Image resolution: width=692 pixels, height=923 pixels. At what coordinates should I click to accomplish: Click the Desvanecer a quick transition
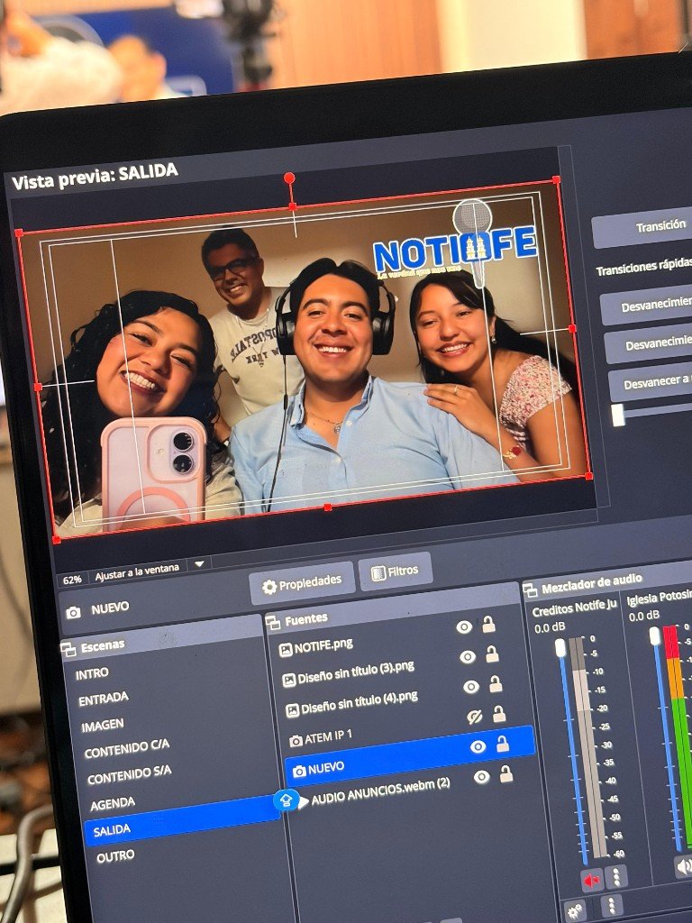[x=651, y=382]
